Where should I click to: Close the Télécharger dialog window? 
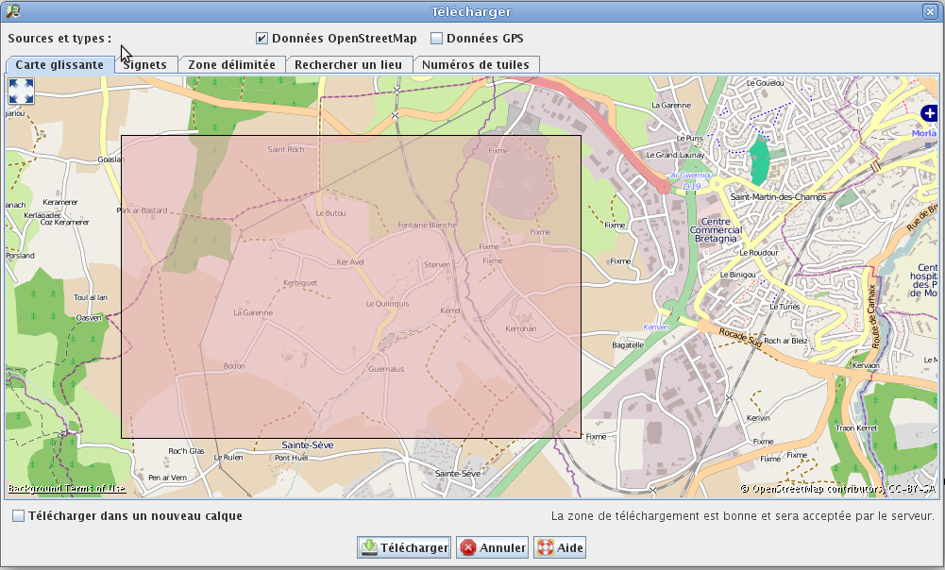click(929, 10)
